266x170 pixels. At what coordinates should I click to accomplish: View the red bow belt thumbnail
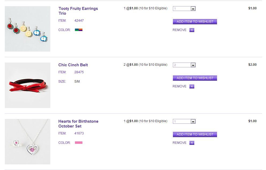[28, 85]
